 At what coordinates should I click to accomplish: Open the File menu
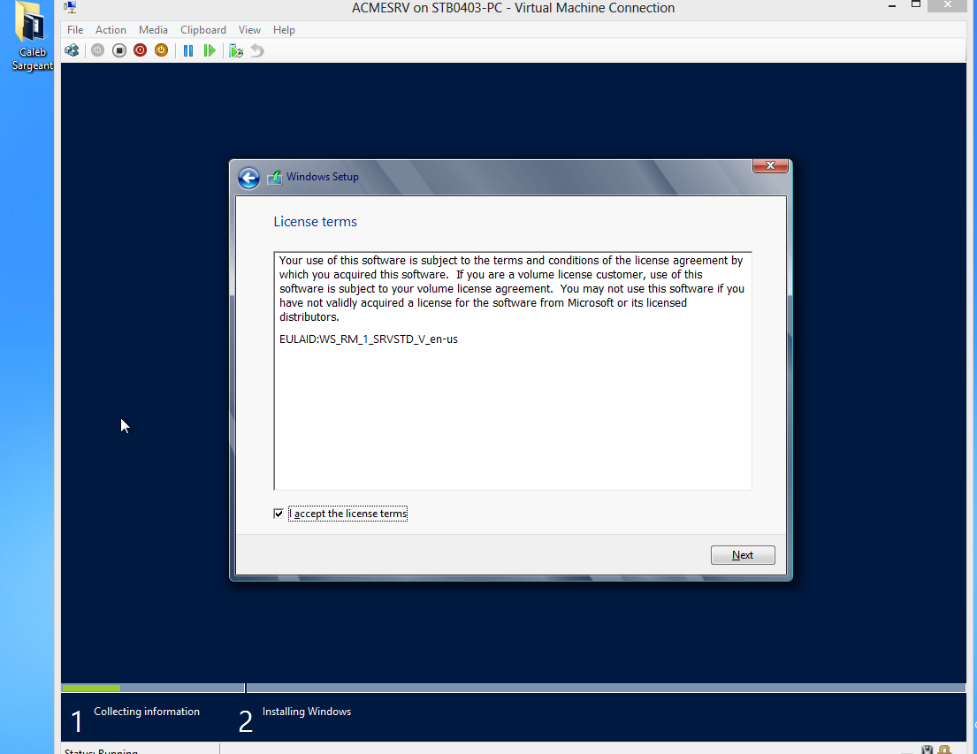pos(75,30)
